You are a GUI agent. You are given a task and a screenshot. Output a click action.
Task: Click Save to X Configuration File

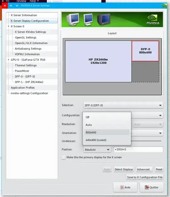[145, 177]
